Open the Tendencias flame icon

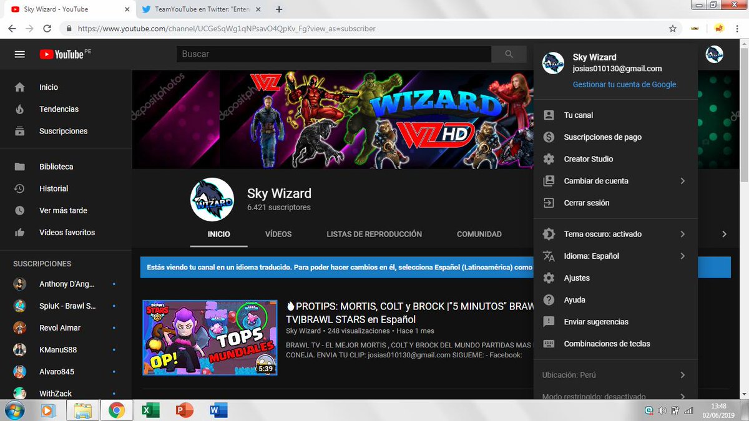pyautogui.click(x=20, y=109)
